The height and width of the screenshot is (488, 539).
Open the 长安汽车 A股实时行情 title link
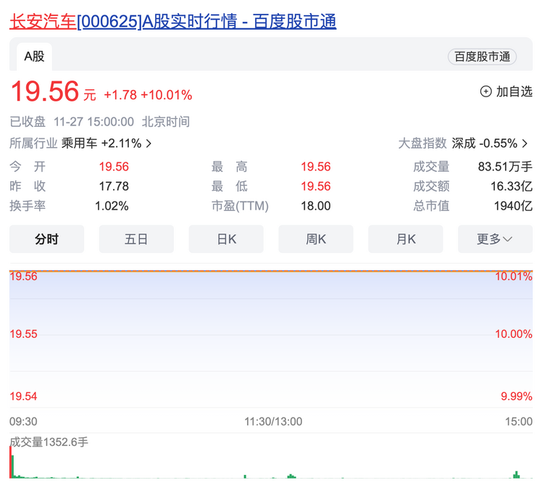tap(172, 22)
